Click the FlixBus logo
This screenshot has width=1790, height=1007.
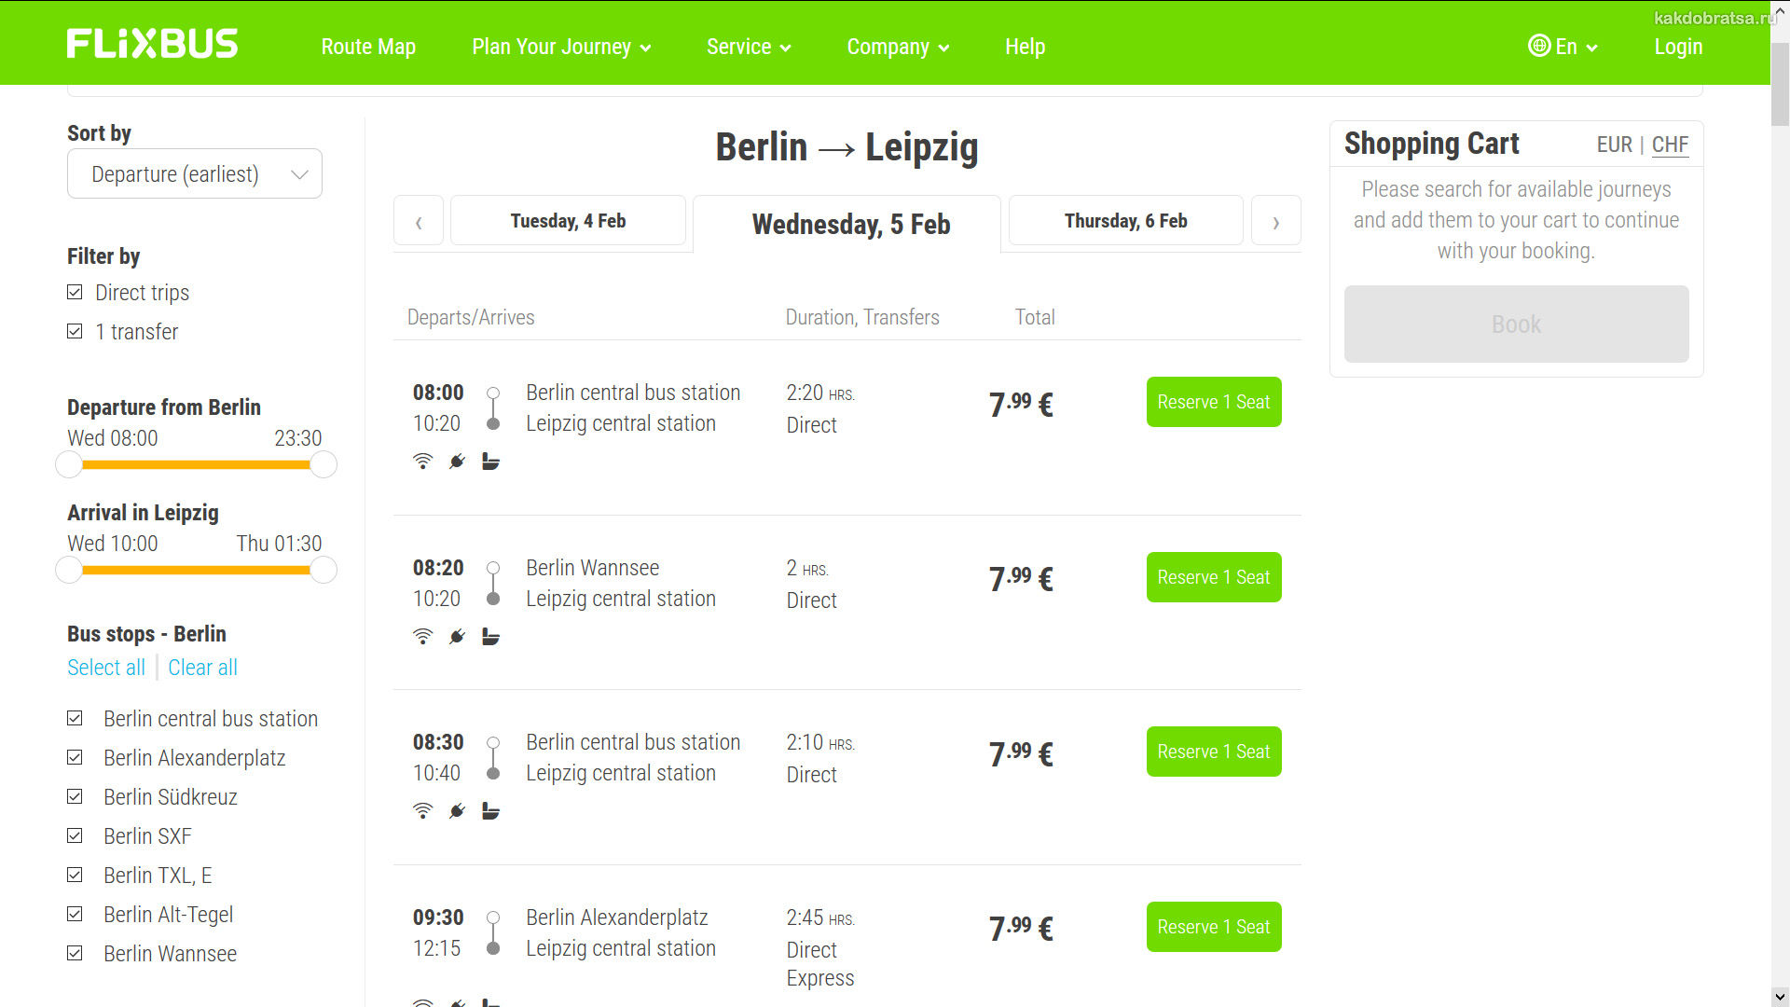[x=152, y=44]
